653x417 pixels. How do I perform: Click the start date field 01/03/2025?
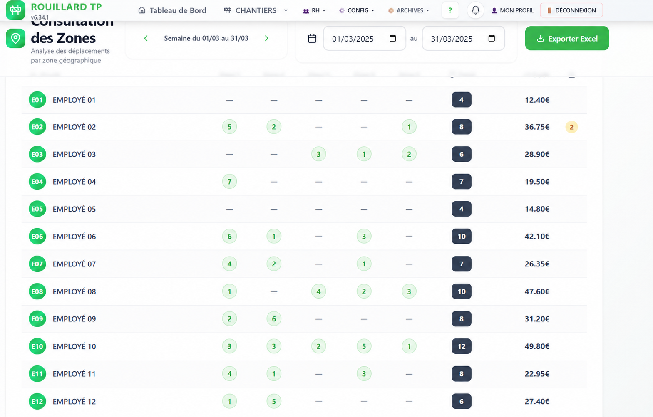coord(364,38)
